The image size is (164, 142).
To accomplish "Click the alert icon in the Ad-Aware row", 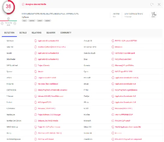I will click(36, 41).
